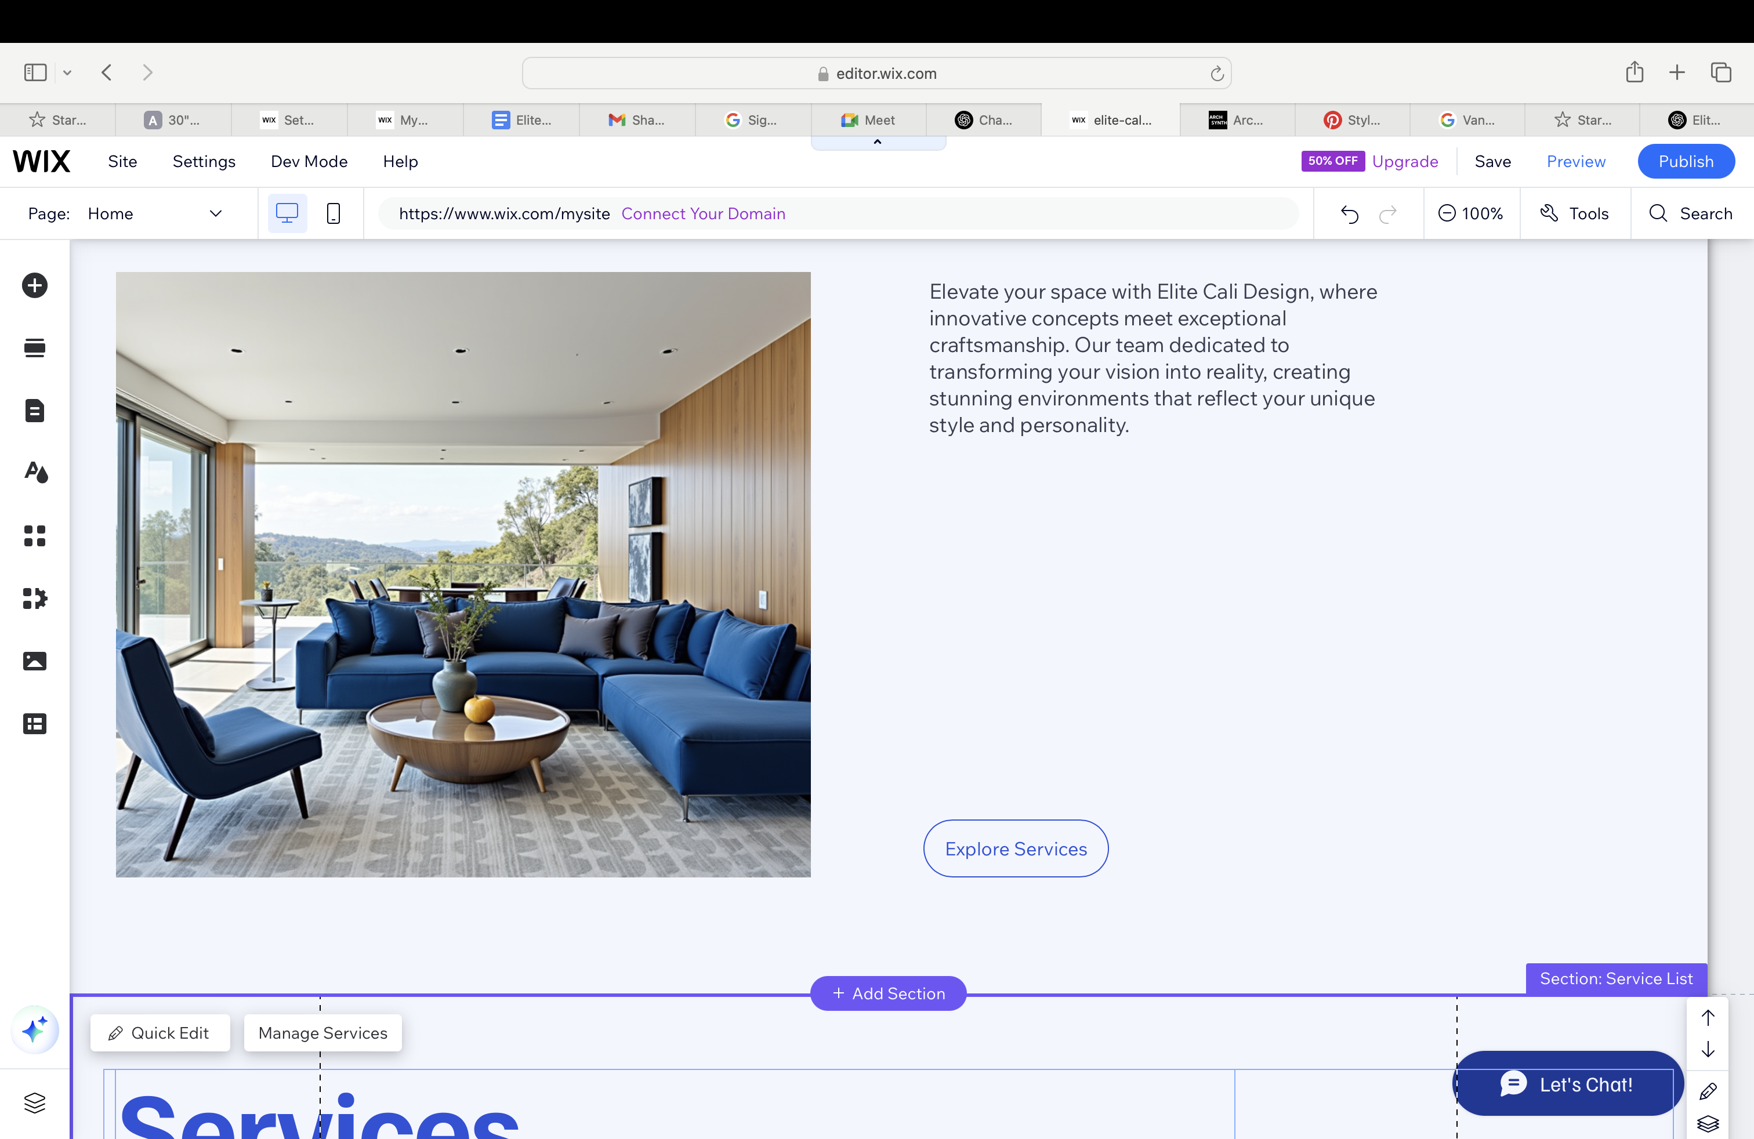Click the Wix logo
Viewport: 1754px width, 1139px height.
[41, 161]
